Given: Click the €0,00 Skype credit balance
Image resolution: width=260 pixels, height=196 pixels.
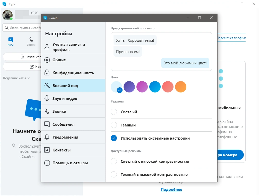Looking at the screenshot, I should click(35, 13).
